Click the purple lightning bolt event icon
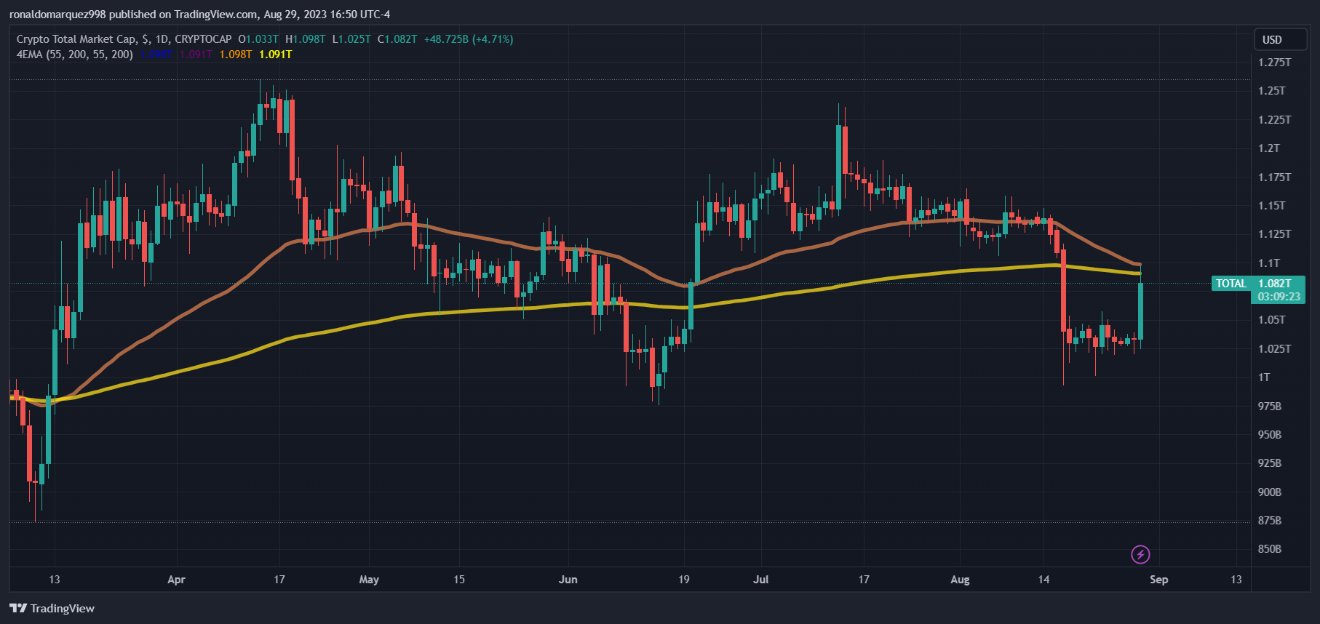The image size is (1320, 624). [x=1140, y=555]
